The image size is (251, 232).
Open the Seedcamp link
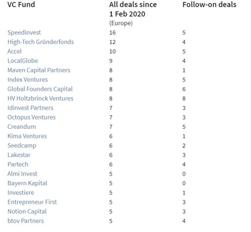click(22, 146)
